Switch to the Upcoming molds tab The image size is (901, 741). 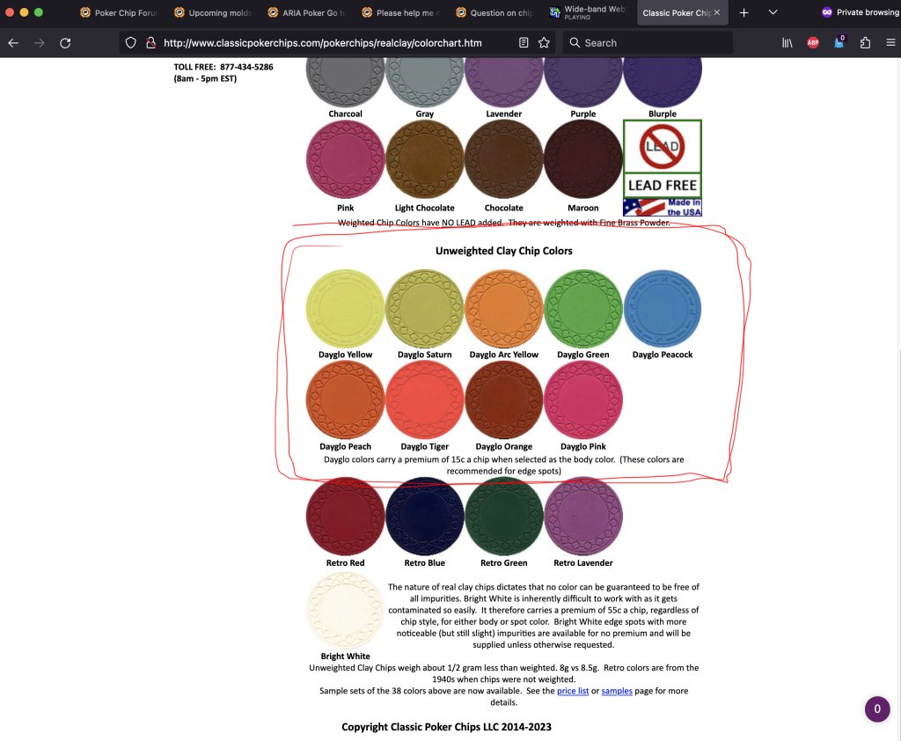(212, 12)
